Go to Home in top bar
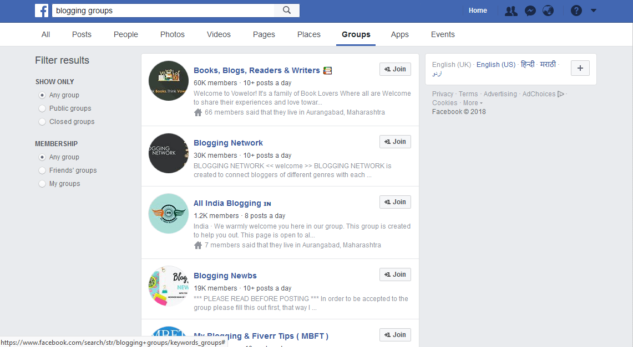 click(478, 11)
